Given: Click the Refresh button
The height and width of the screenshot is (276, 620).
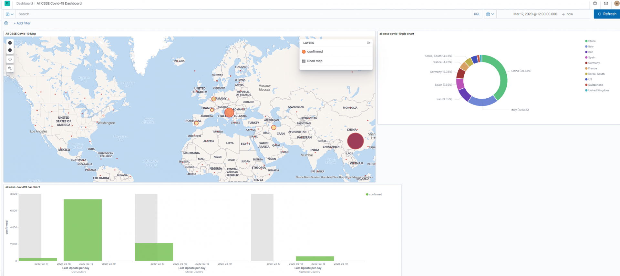Looking at the screenshot, I should click(x=607, y=14).
